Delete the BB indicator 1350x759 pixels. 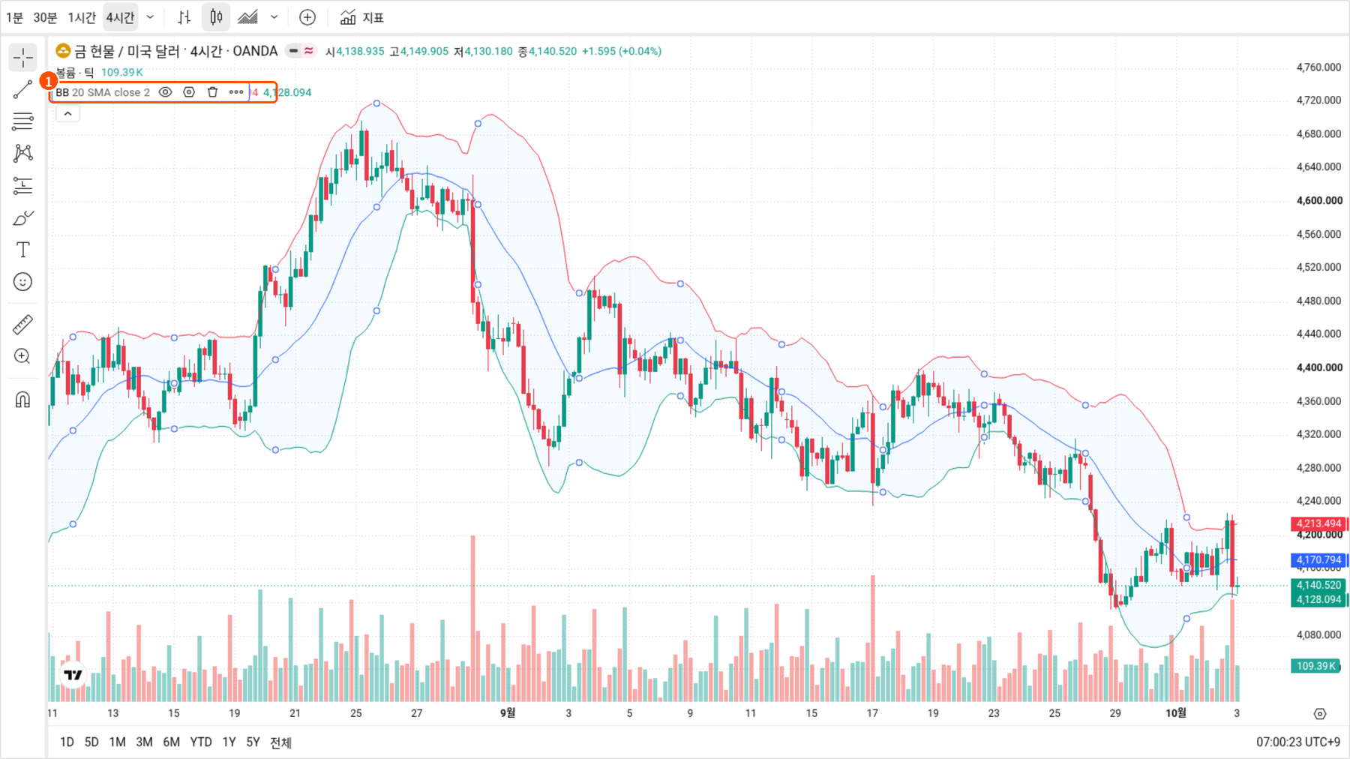[x=213, y=92]
